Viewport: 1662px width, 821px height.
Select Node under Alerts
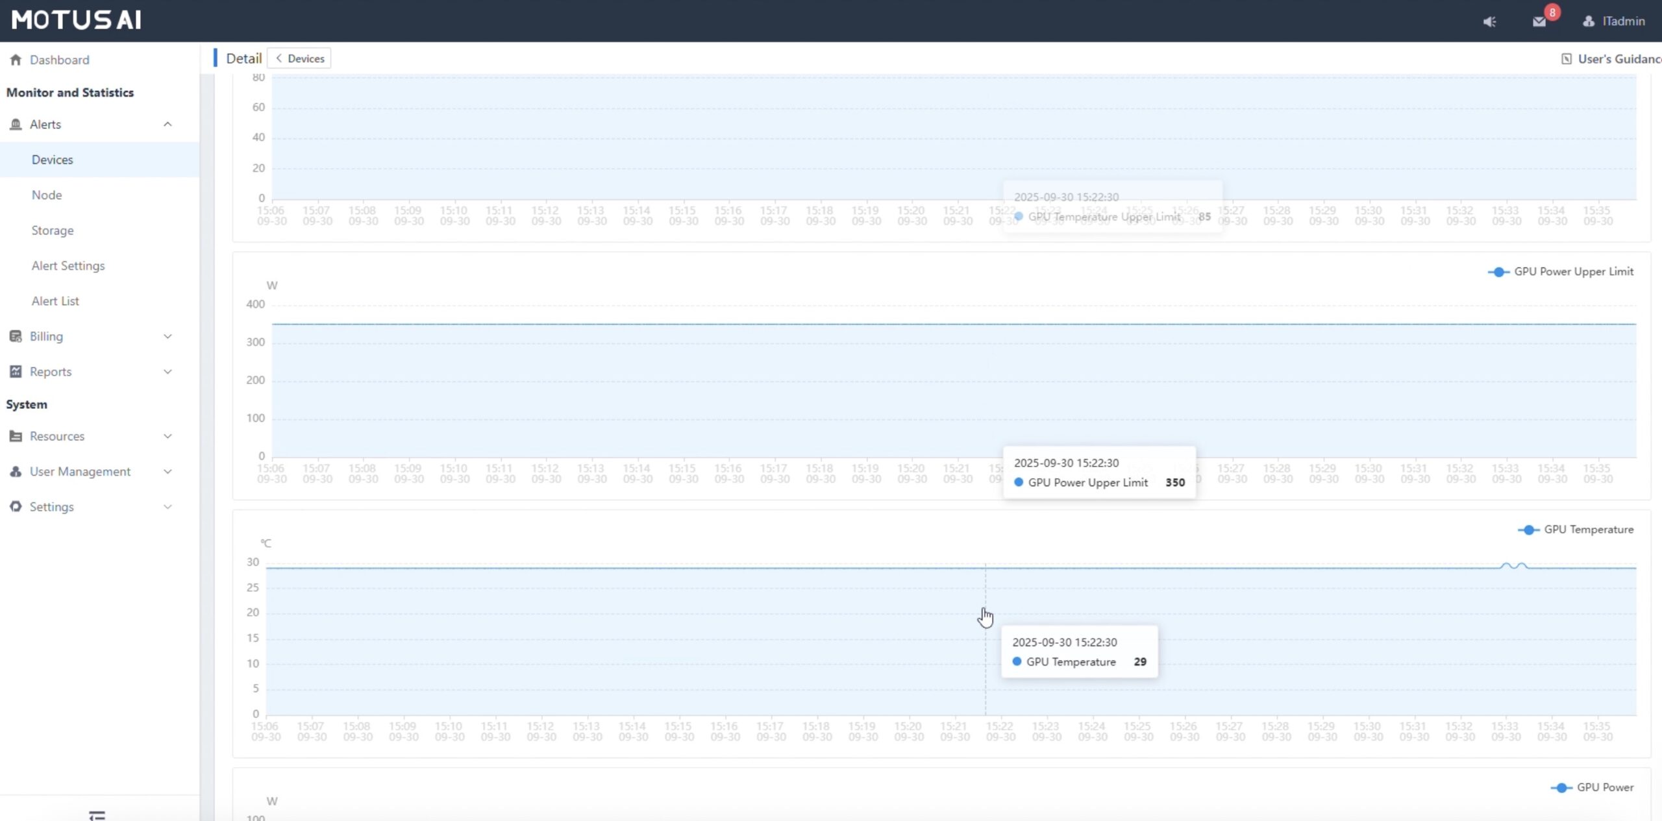(47, 195)
